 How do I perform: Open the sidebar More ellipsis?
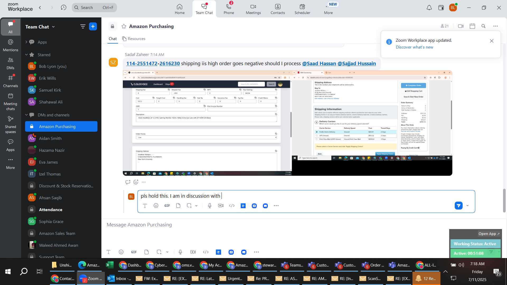coord(11,163)
